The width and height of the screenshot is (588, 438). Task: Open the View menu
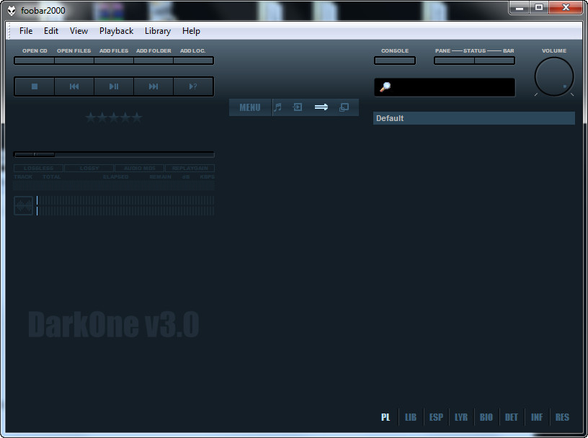click(x=79, y=31)
